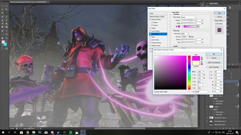Viewport: 241px width, 135px height.
Task: Select the Zoom tool in toolbox
Action: (x=6, y=38)
